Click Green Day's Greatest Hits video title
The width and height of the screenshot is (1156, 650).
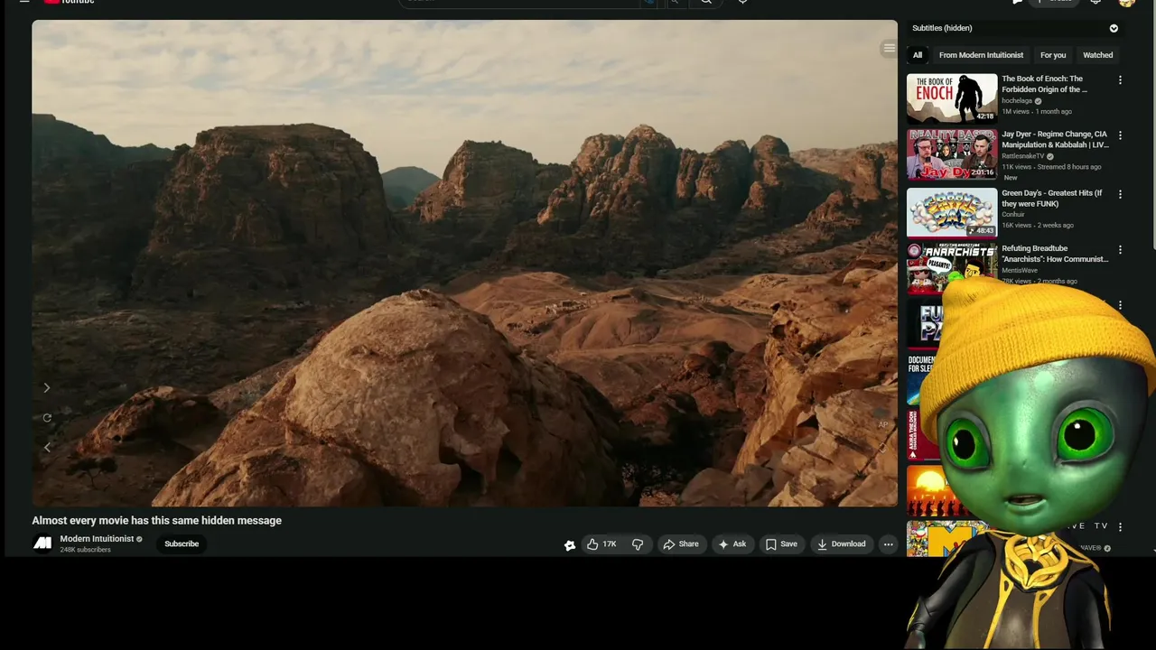(x=1052, y=198)
